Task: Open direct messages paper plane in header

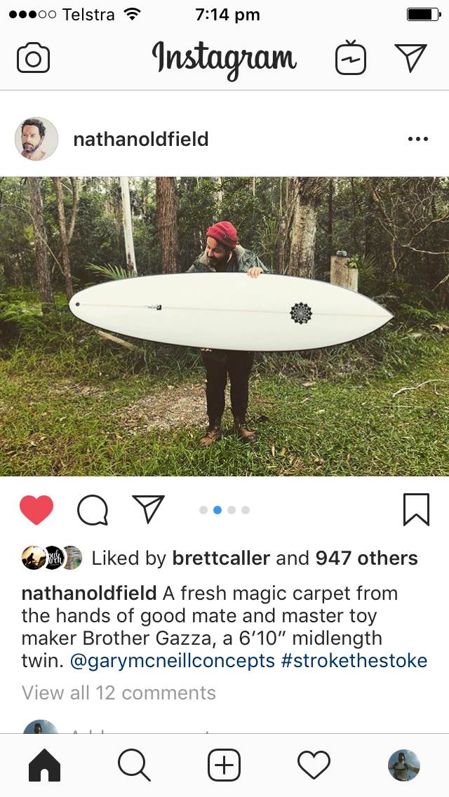Action: click(x=410, y=58)
